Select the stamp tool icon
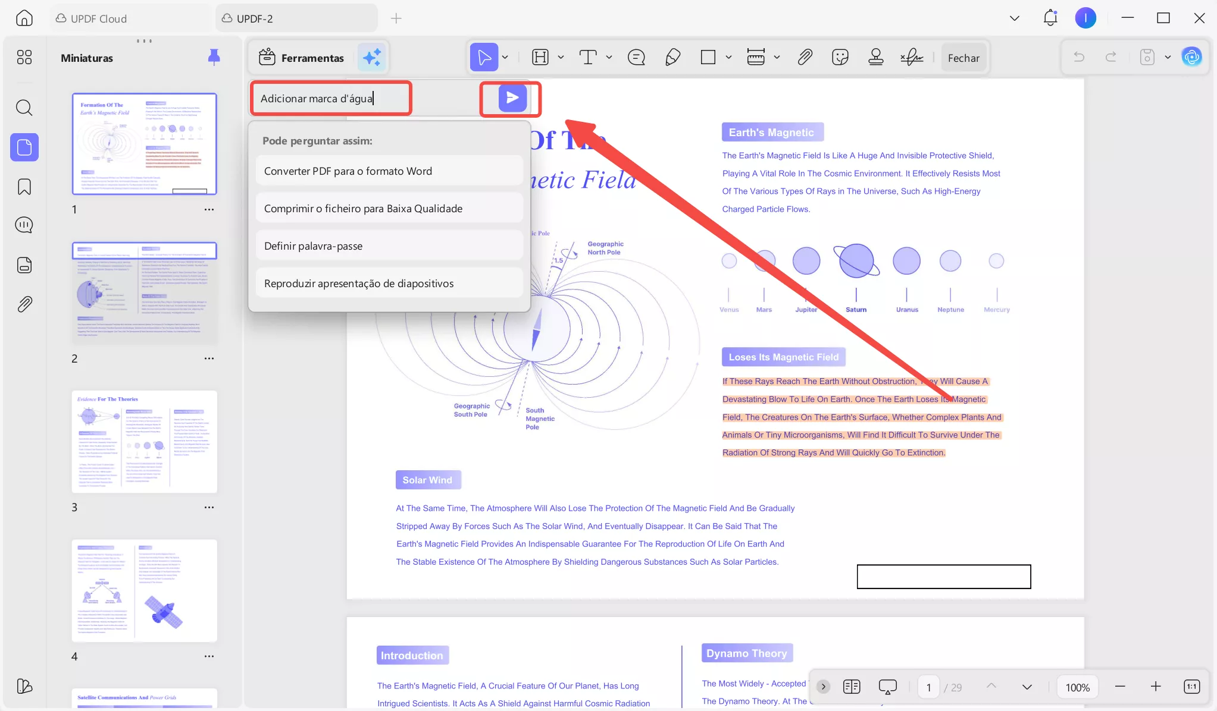 click(x=875, y=57)
